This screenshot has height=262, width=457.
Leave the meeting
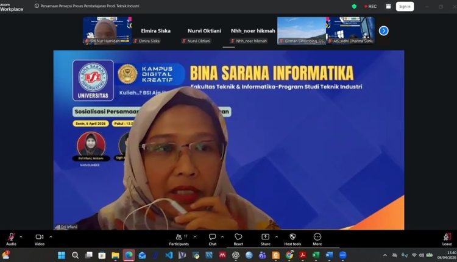(447, 239)
